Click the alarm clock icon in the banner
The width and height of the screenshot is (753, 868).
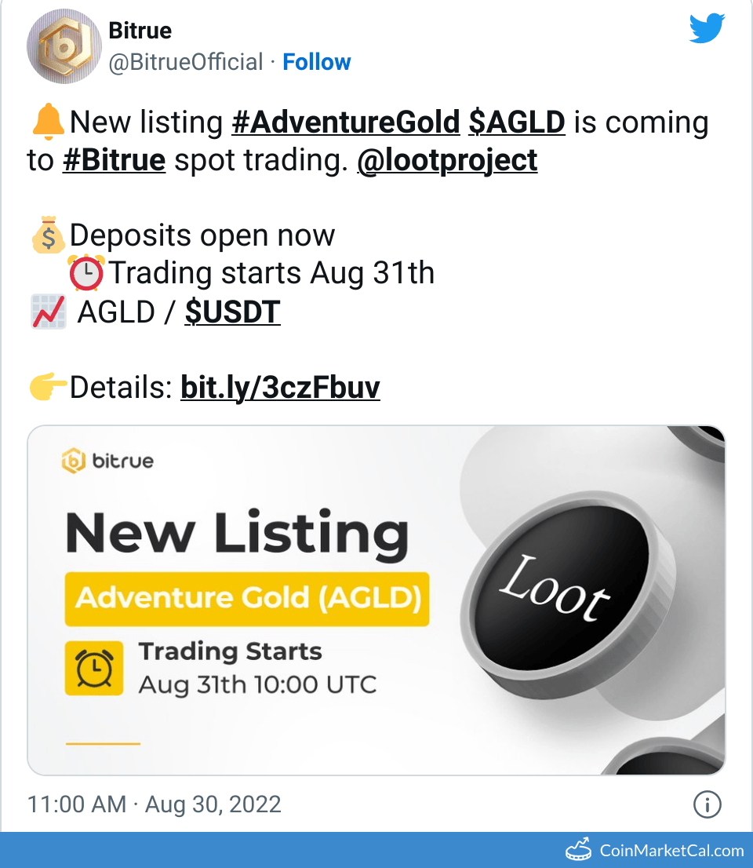pos(94,669)
